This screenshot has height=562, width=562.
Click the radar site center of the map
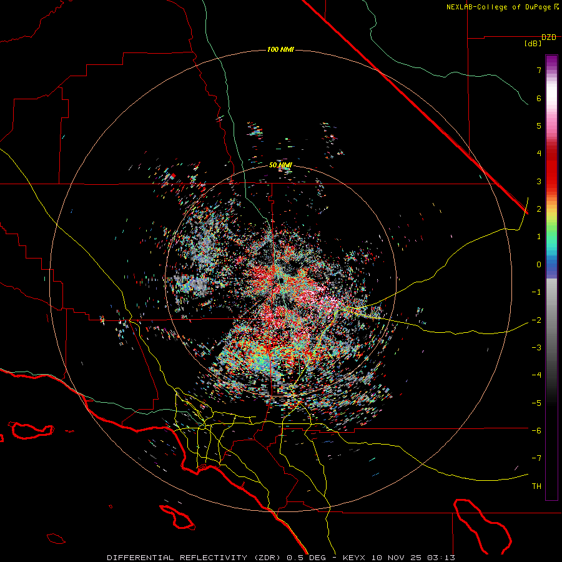pos(281,280)
